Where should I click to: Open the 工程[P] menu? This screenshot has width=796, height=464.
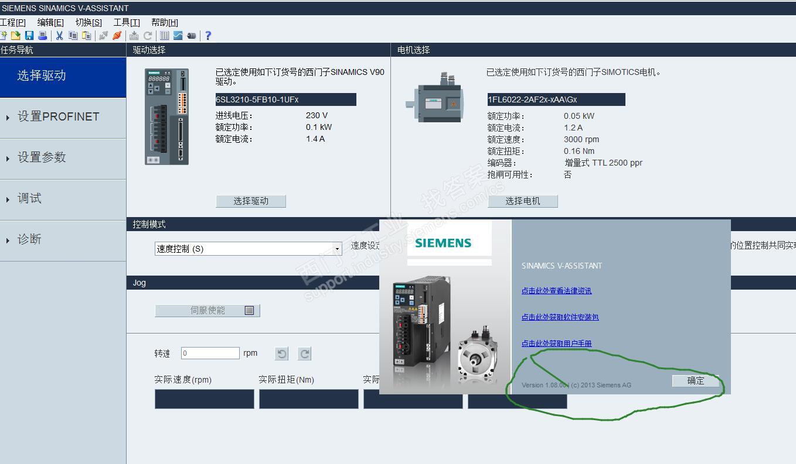click(x=13, y=22)
